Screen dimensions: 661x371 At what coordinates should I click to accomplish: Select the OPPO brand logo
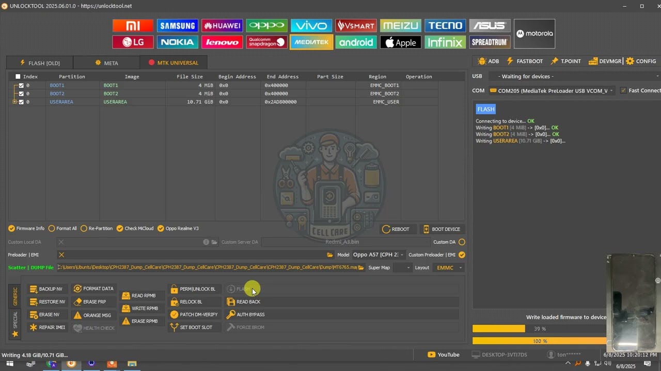(266, 26)
